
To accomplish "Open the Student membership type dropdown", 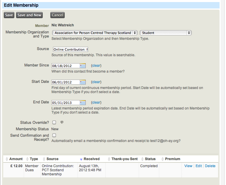I will [166, 33].
